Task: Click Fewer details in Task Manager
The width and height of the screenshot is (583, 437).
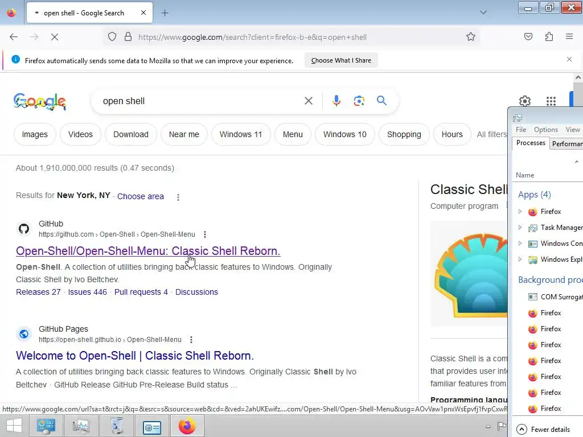Action: (x=544, y=430)
